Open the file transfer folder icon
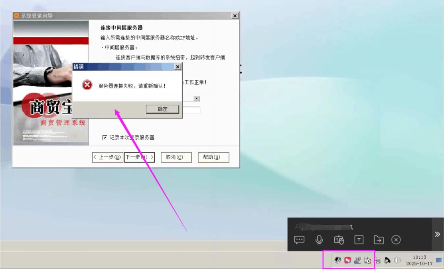The width and height of the screenshot is (444, 269). [379, 239]
